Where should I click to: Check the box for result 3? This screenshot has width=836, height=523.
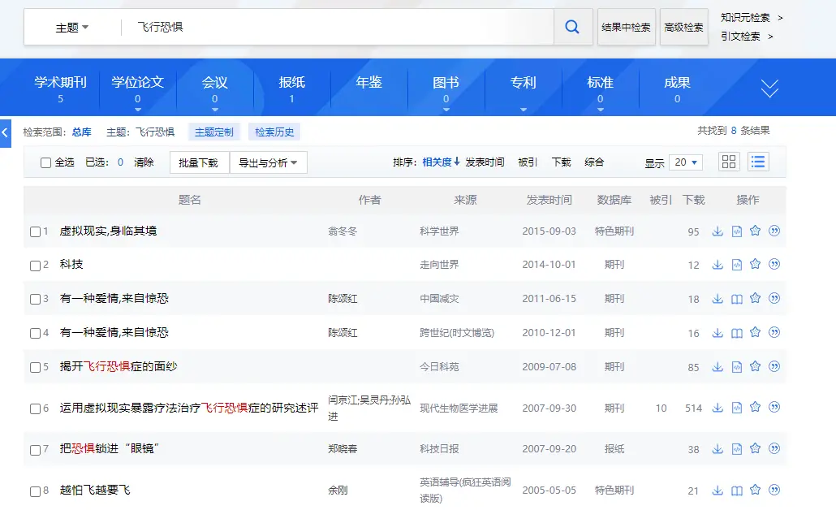[x=35, y=299]
